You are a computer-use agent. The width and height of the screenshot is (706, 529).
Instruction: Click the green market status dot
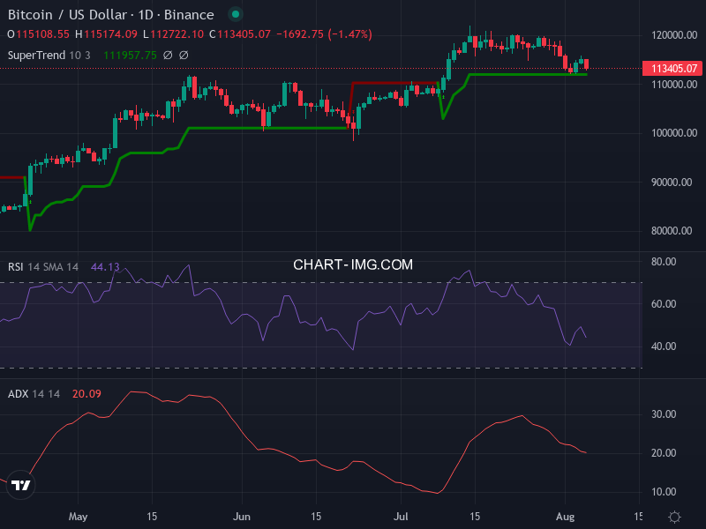(235, 14)
